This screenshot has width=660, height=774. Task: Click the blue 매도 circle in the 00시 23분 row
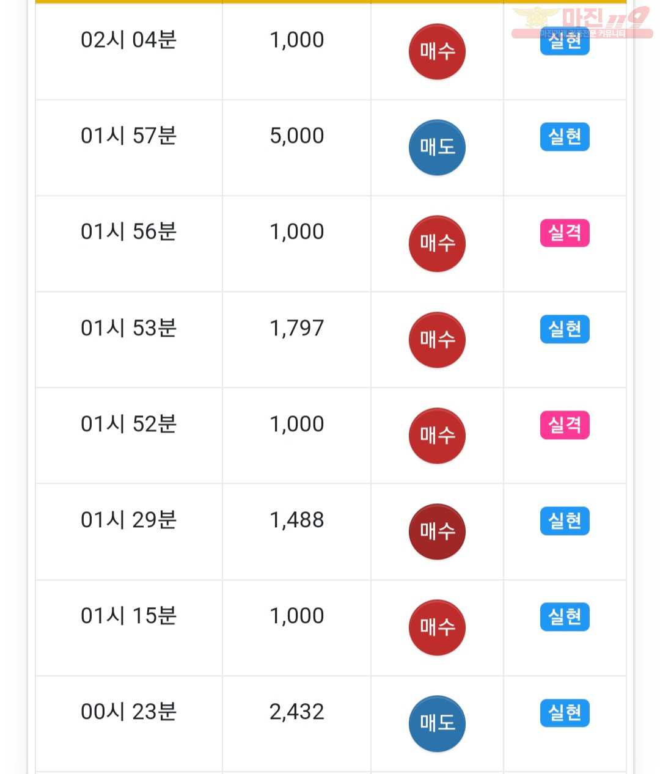(437, 723)
